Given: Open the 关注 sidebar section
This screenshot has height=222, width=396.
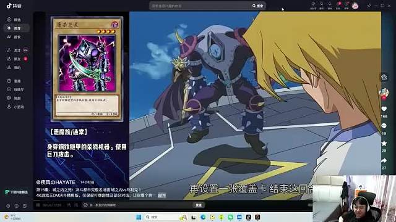Looking at the screenshot, I should (x=17, y=51).
